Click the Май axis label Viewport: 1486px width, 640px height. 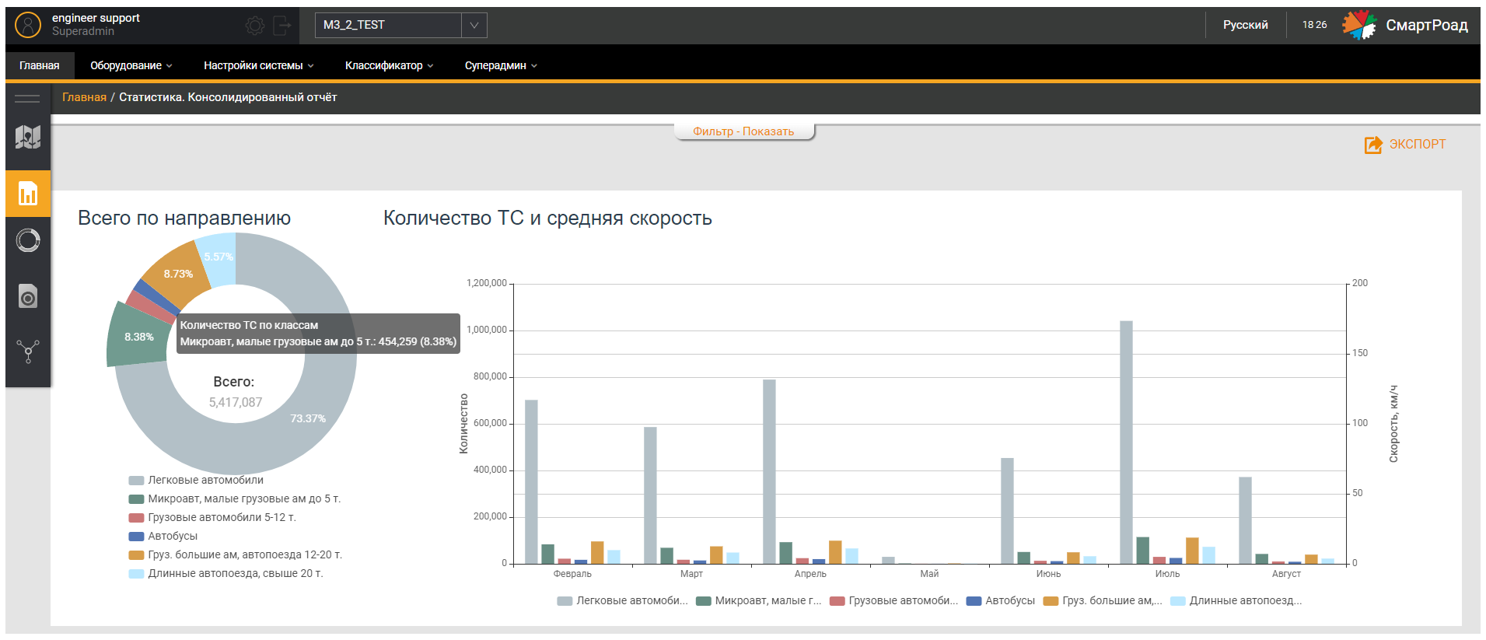[x=929, y=574]
